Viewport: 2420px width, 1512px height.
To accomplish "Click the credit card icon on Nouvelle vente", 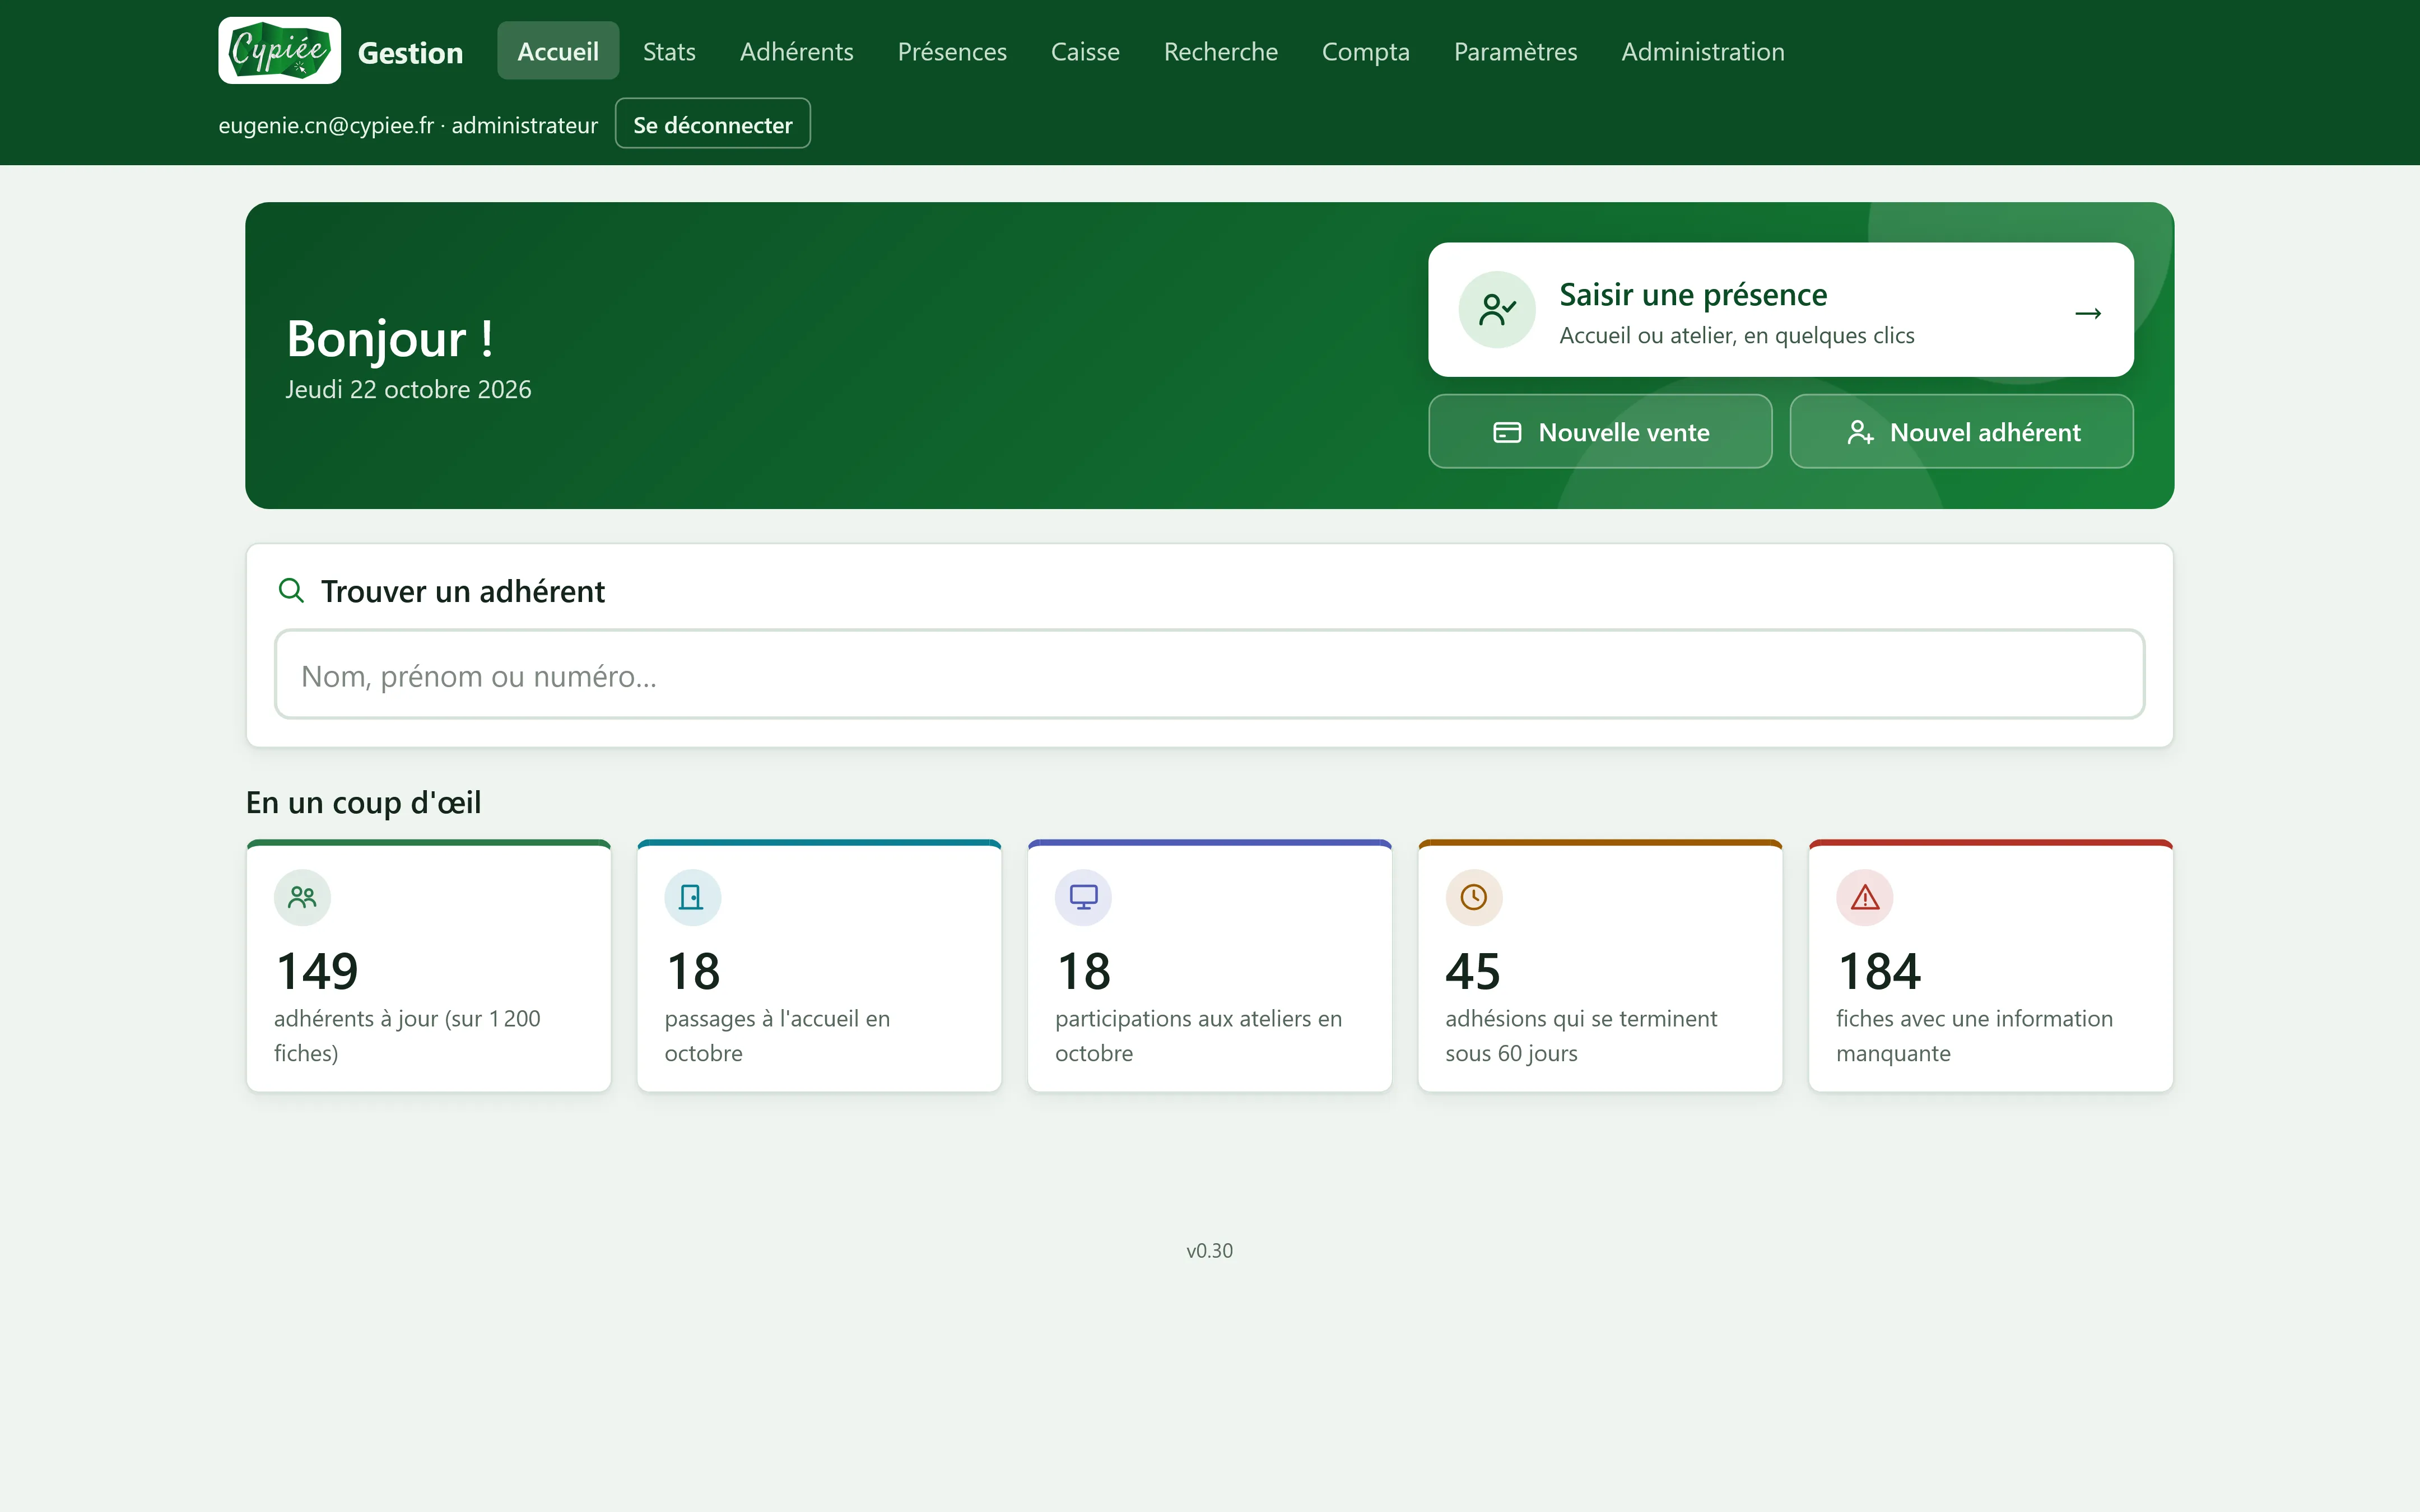I will coord(1507,432).
